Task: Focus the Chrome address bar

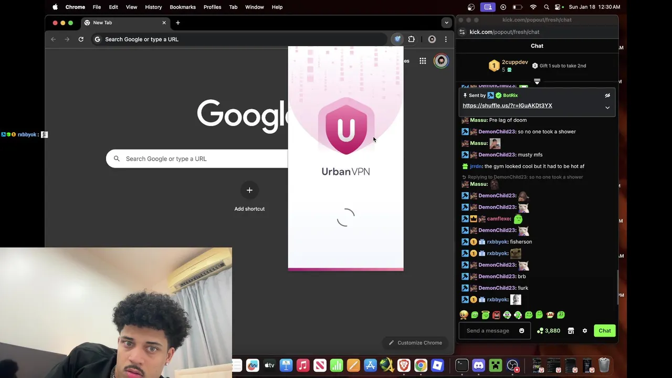Action: [x=239, y=39]
